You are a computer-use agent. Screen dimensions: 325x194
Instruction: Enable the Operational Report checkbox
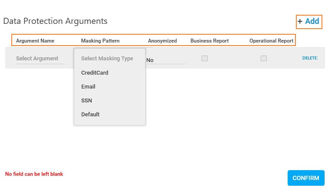pyautogui.click(x=264, y=59)
